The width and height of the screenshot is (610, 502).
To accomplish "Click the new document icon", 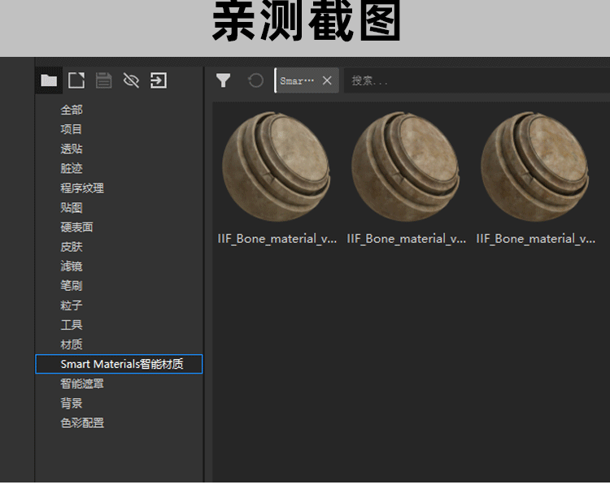I will 76,80.
